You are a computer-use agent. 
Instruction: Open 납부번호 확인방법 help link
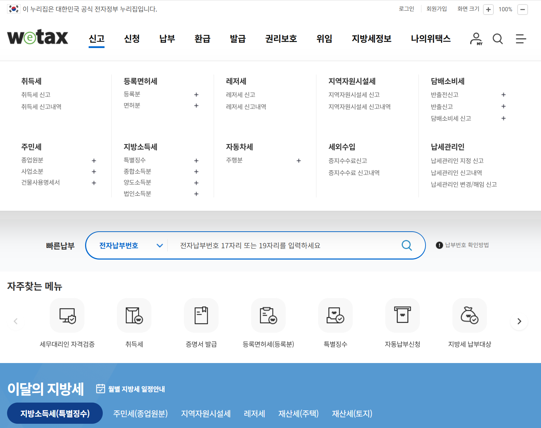point(467,245)
